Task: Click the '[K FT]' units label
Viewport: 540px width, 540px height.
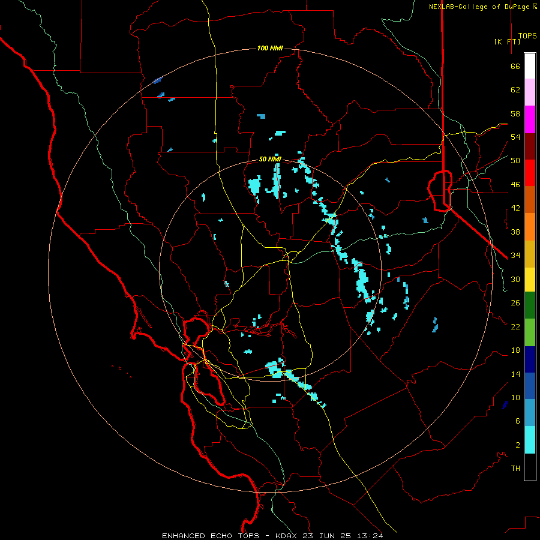Action: tap(507, 41)
